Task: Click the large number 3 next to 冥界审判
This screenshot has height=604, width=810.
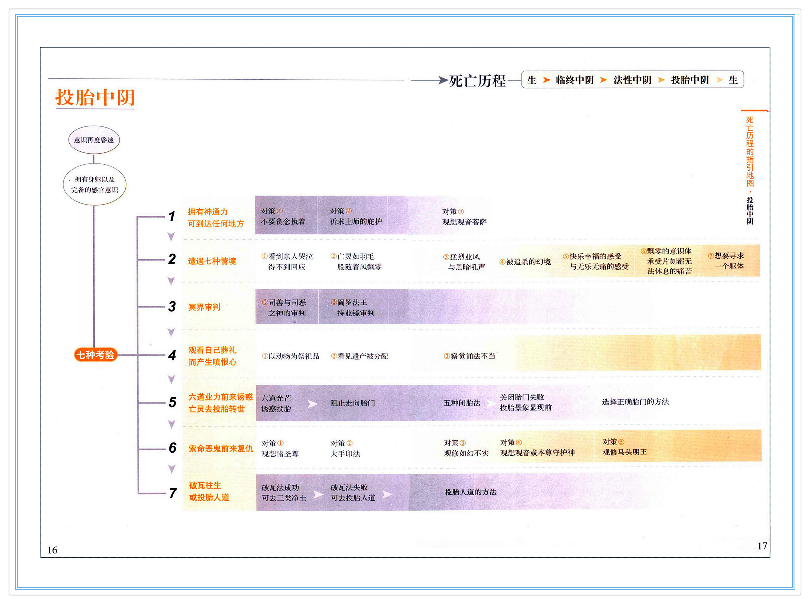Action: [172, 306]
